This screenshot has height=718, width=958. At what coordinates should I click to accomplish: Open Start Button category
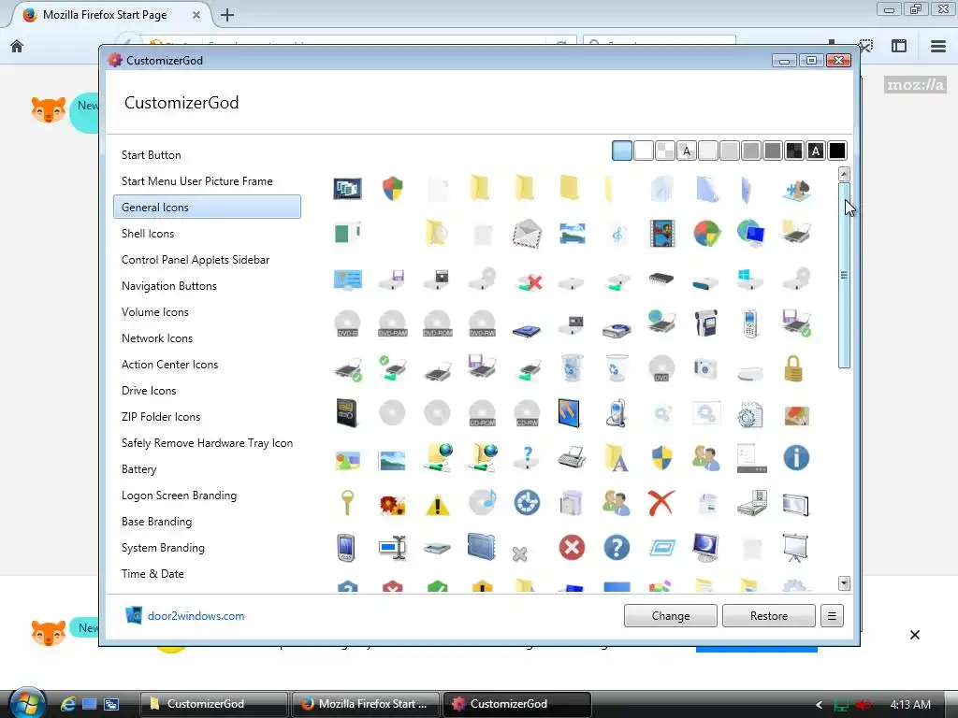[x=151, y=155]
